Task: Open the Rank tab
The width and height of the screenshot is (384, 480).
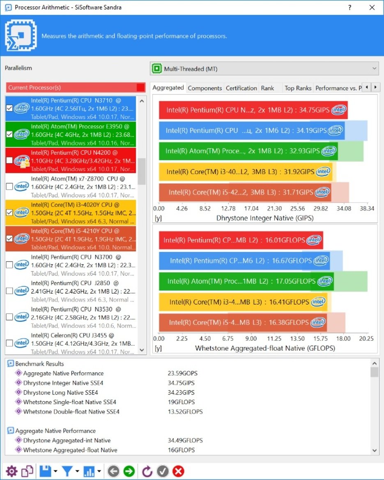Action: tap(267, 88)
